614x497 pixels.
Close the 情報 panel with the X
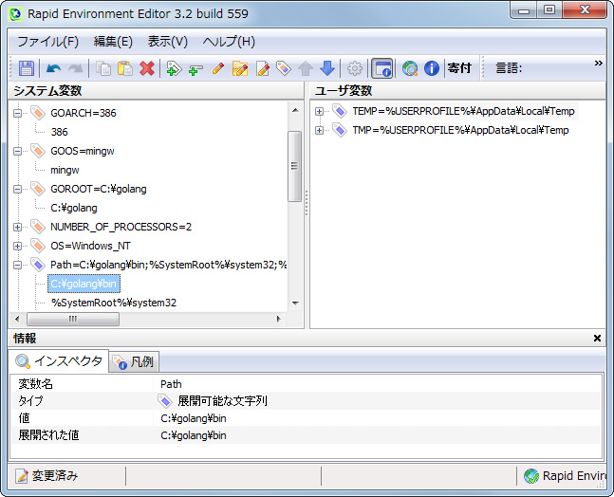click(x=597, y=338)
